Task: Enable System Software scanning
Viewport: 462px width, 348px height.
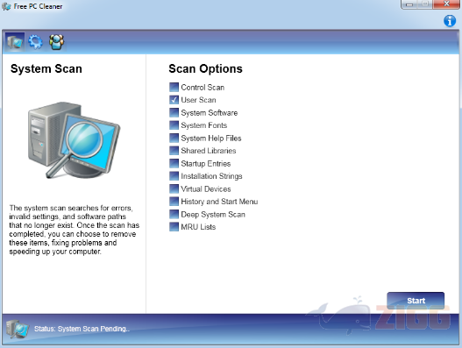Action: point(174,112)
